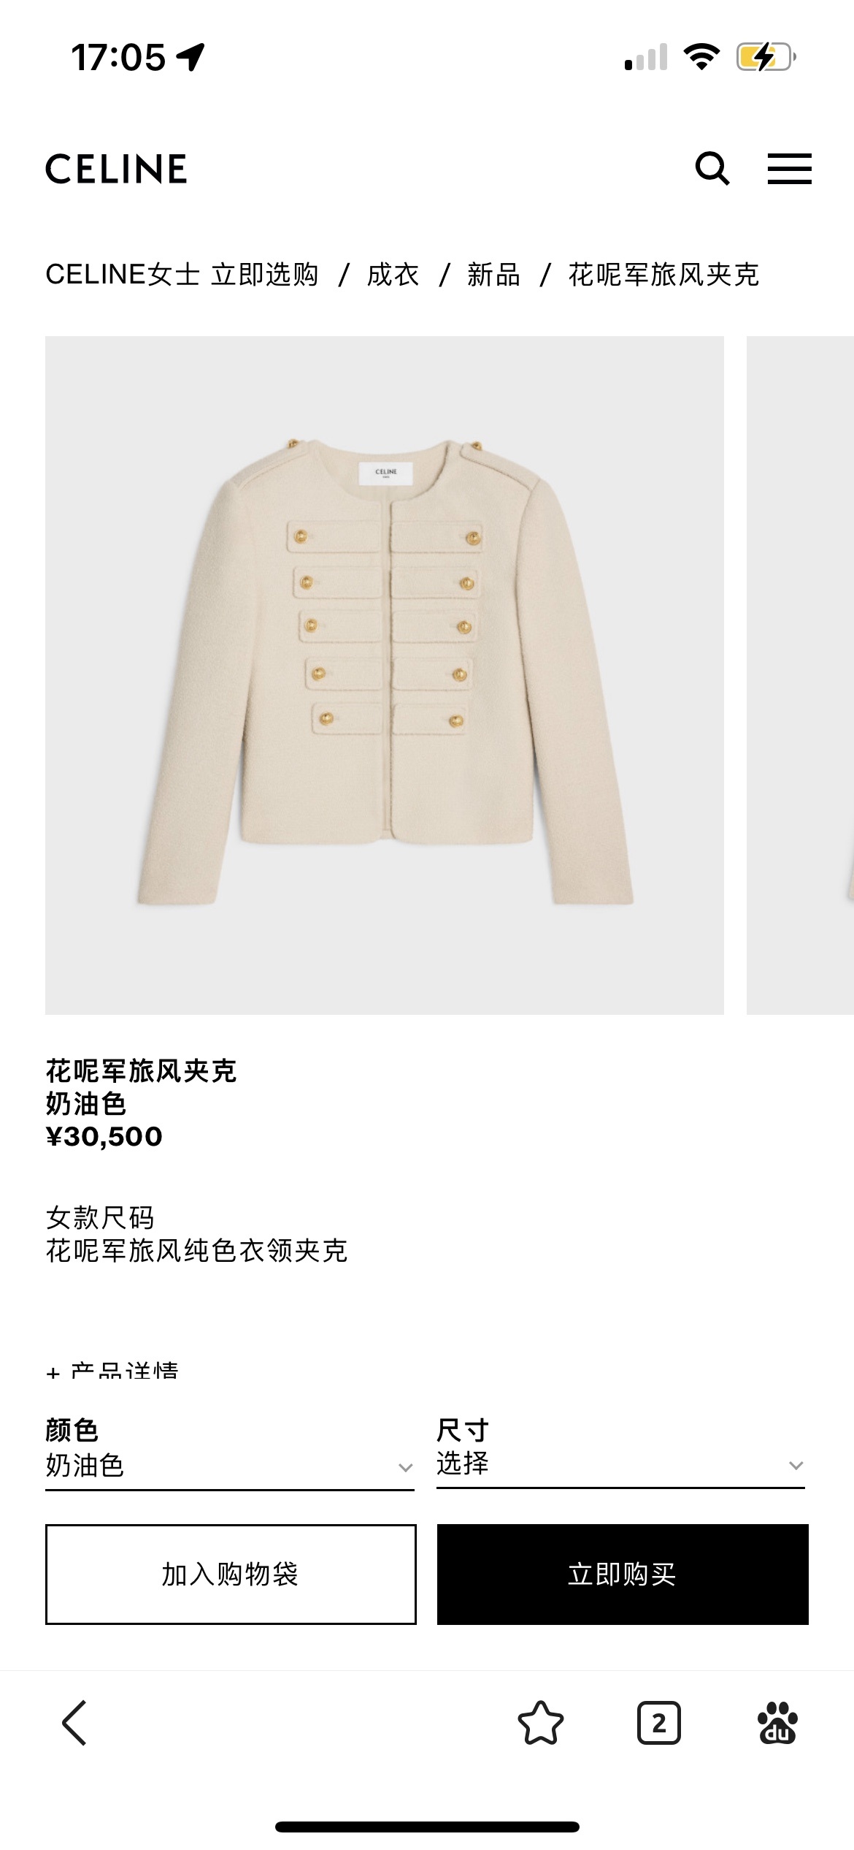
Task: Tap the battery charging status icon
Action: coord(766,56)
